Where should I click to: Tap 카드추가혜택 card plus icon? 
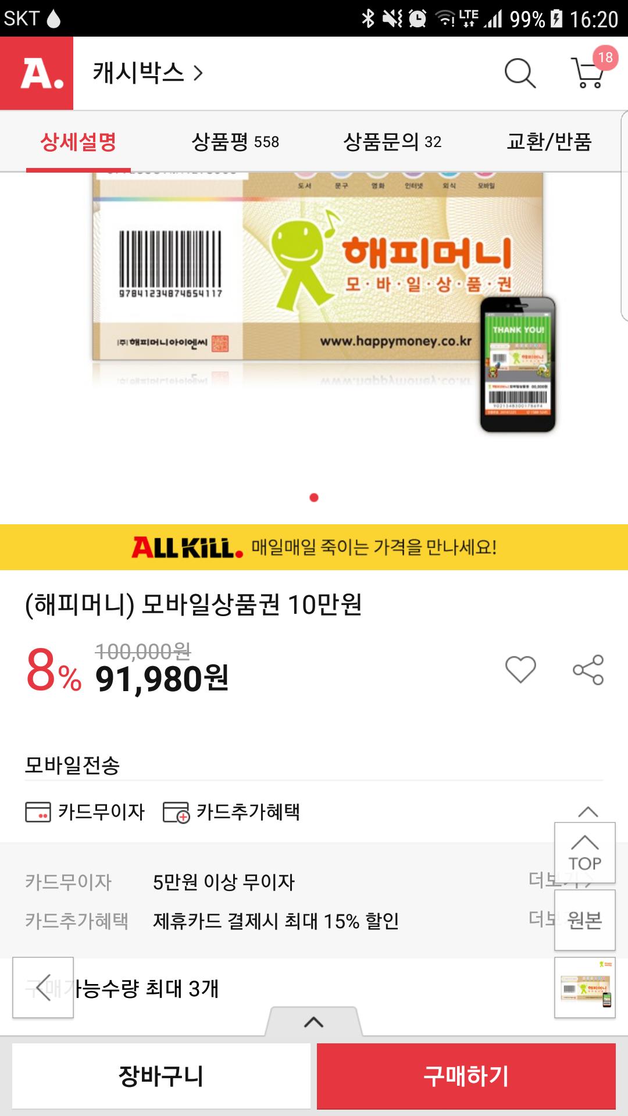[x=176, y=812]
